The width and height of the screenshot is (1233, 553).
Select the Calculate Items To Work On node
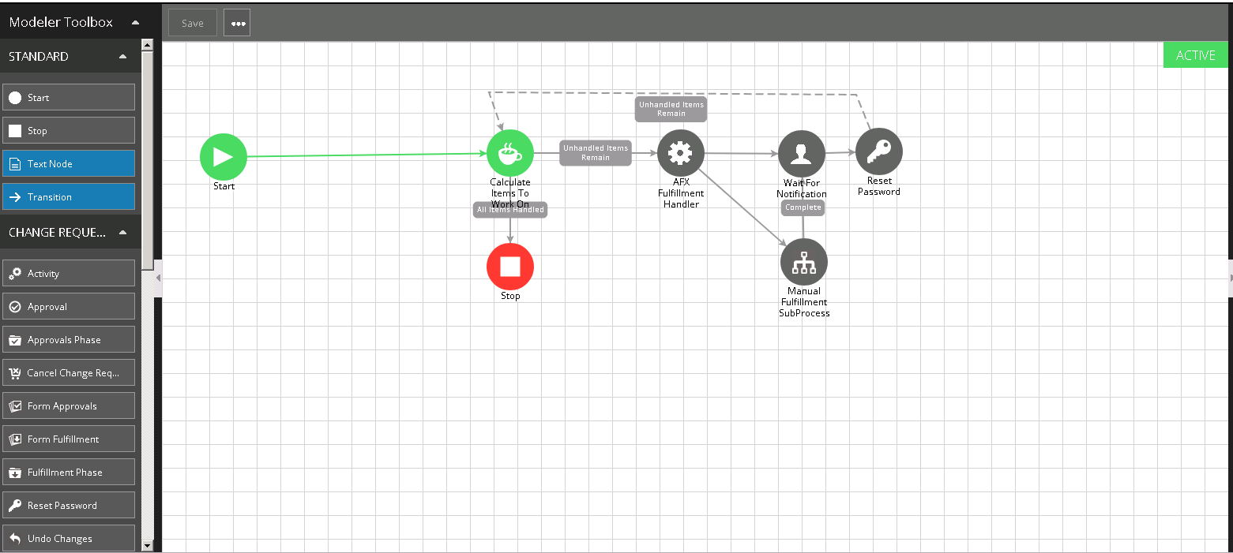pos(510,153)
